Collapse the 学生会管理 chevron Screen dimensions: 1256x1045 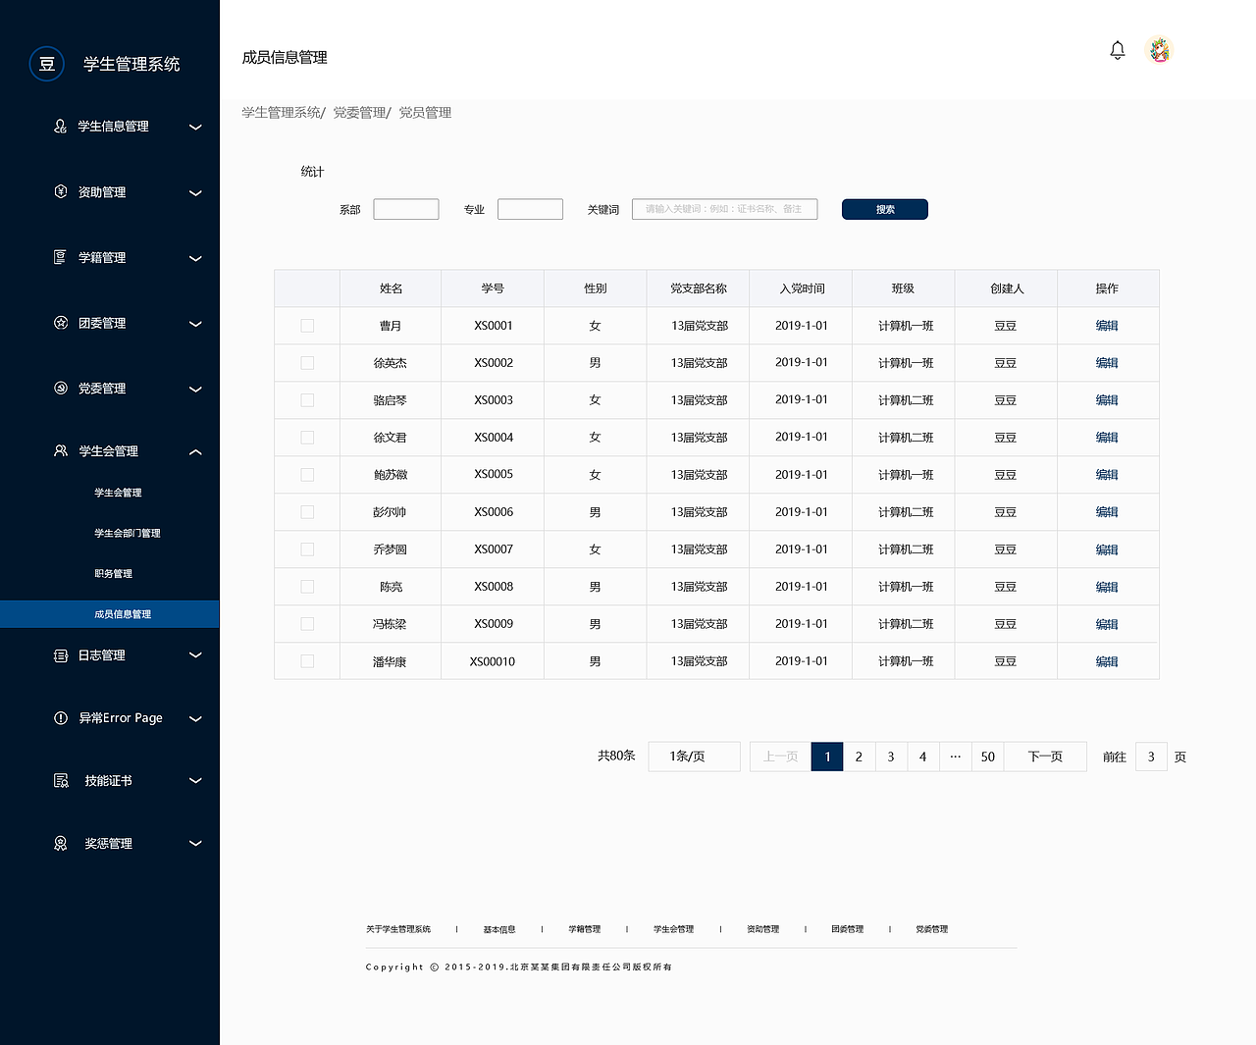pos(195,452)
